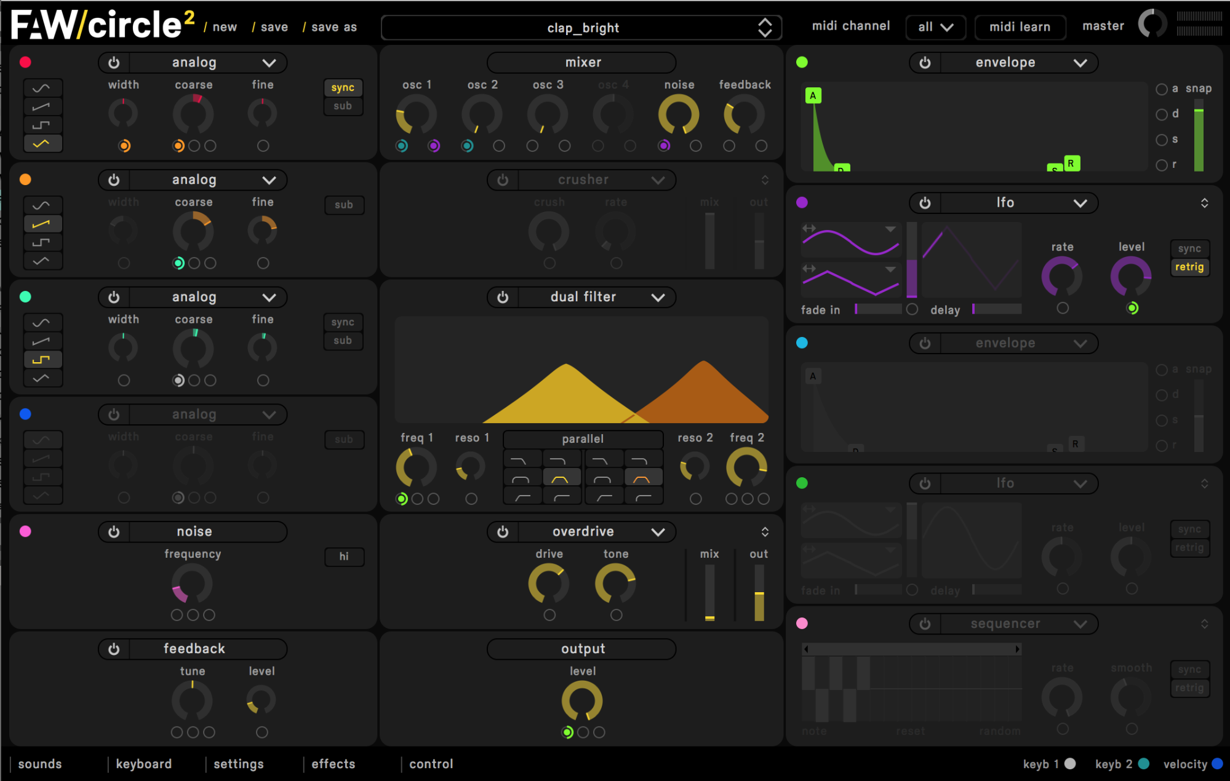Select envelope snap radio d
The image size is (1230, 781).
pyautogui.click(x=1162, y=114)
